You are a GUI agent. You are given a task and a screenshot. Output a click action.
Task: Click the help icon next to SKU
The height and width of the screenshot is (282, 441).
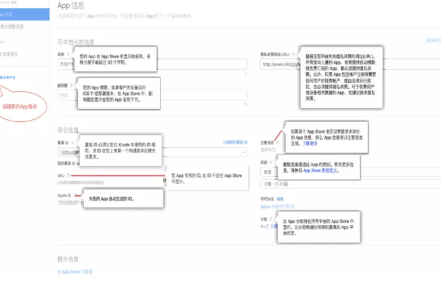point(68,176)
